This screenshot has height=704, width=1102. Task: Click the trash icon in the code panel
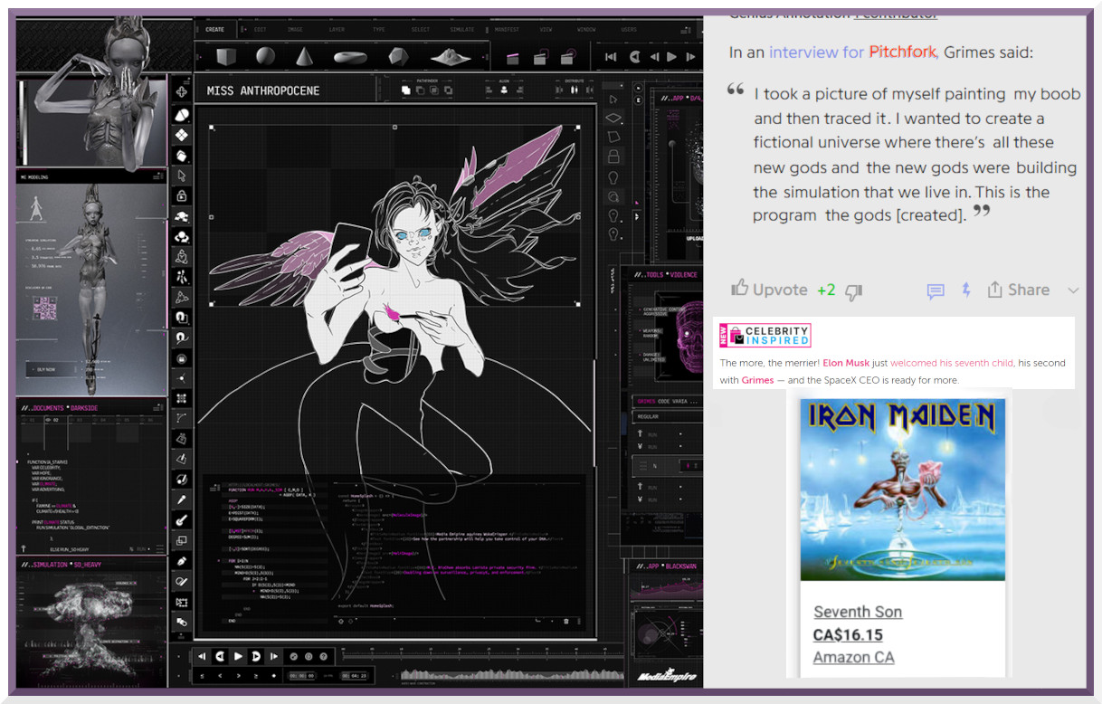(x=566, y=621)
